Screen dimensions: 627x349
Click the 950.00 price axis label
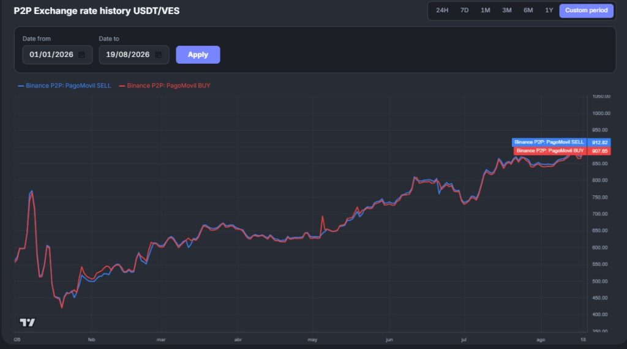click(x=600, y=130)
